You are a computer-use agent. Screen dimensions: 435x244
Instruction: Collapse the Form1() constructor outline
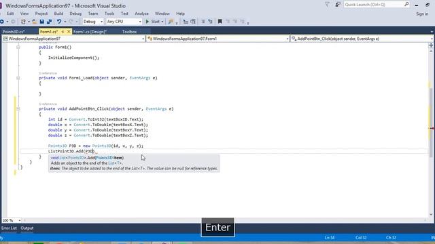(18, 47)
